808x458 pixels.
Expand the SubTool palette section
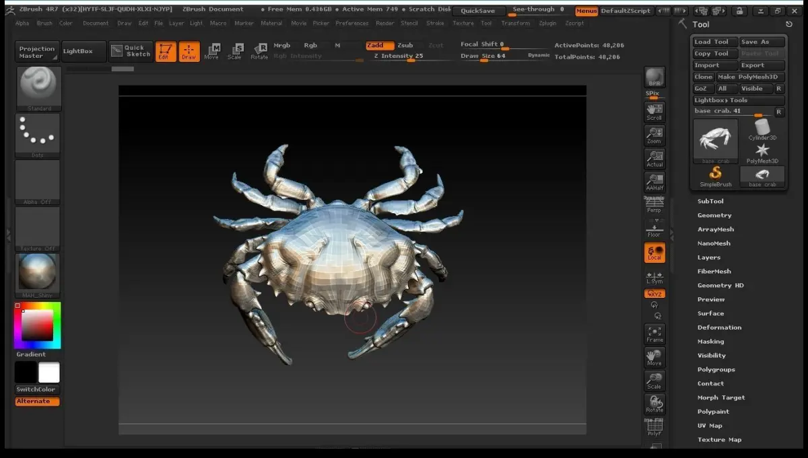(x=710, y=201)
